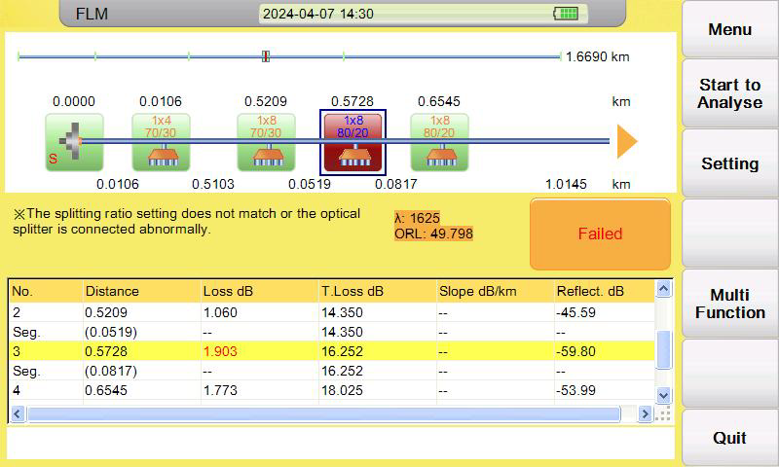The image size is (779, 467).
Task: Open the Setting panel
Action: pos(729,163)
